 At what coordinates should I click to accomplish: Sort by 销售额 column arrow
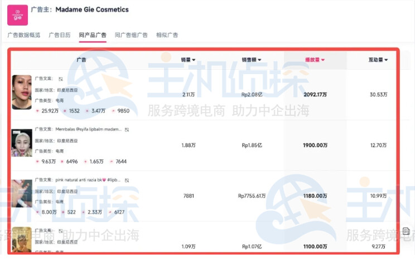259,60
